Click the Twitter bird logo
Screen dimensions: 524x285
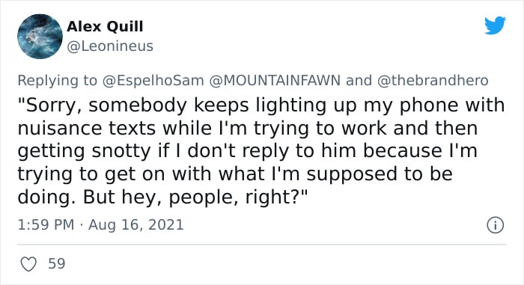click(x=495, y=25)
